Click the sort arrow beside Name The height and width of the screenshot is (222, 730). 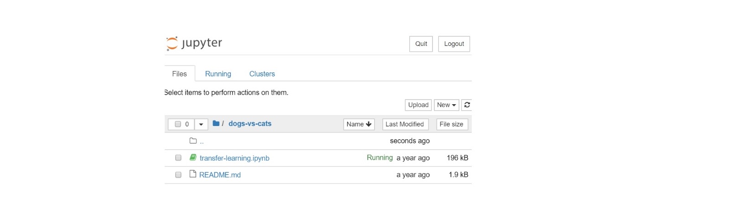pos(369,124)
